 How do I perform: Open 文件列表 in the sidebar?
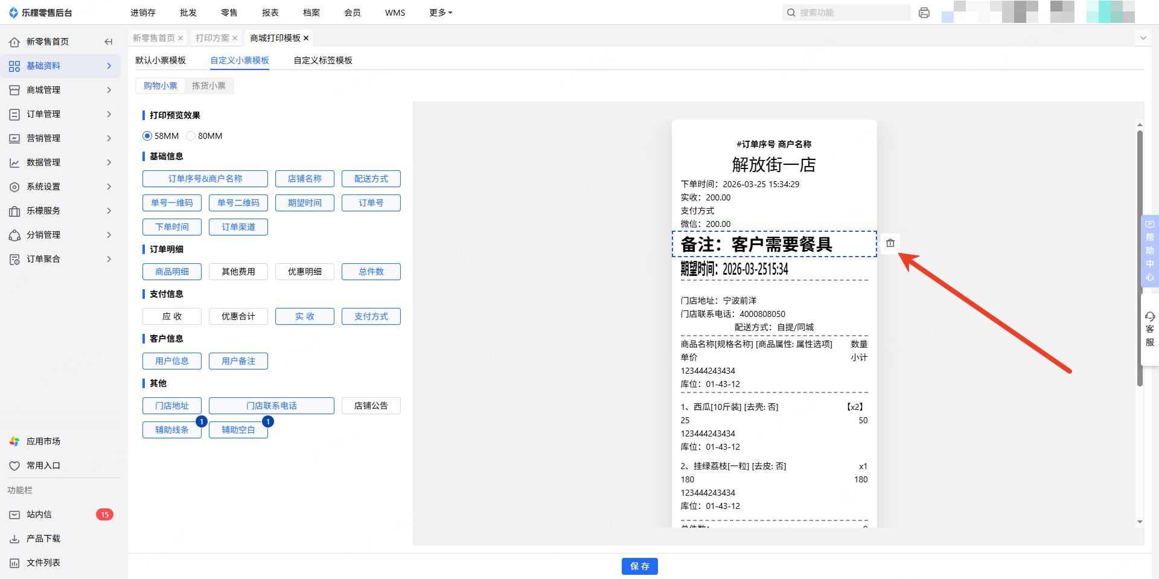43,563
